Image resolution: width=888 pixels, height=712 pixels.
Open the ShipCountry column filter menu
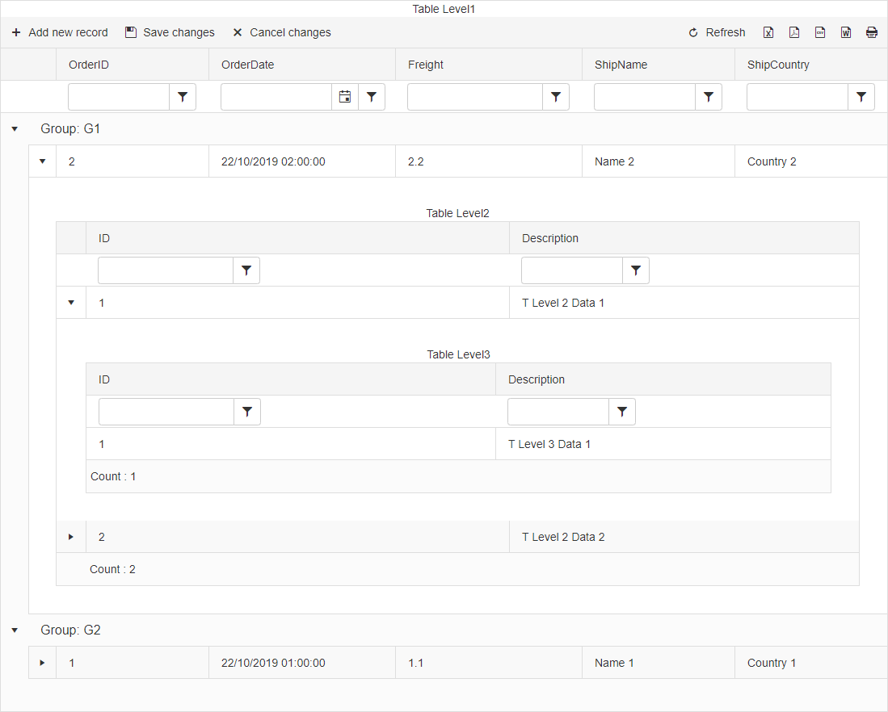[861, 96]
